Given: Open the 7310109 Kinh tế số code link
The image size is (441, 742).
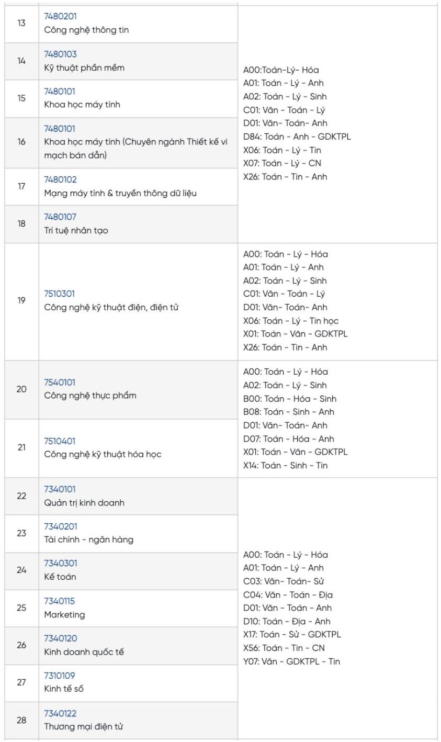Looking at the screenshot, I should 60,676.
